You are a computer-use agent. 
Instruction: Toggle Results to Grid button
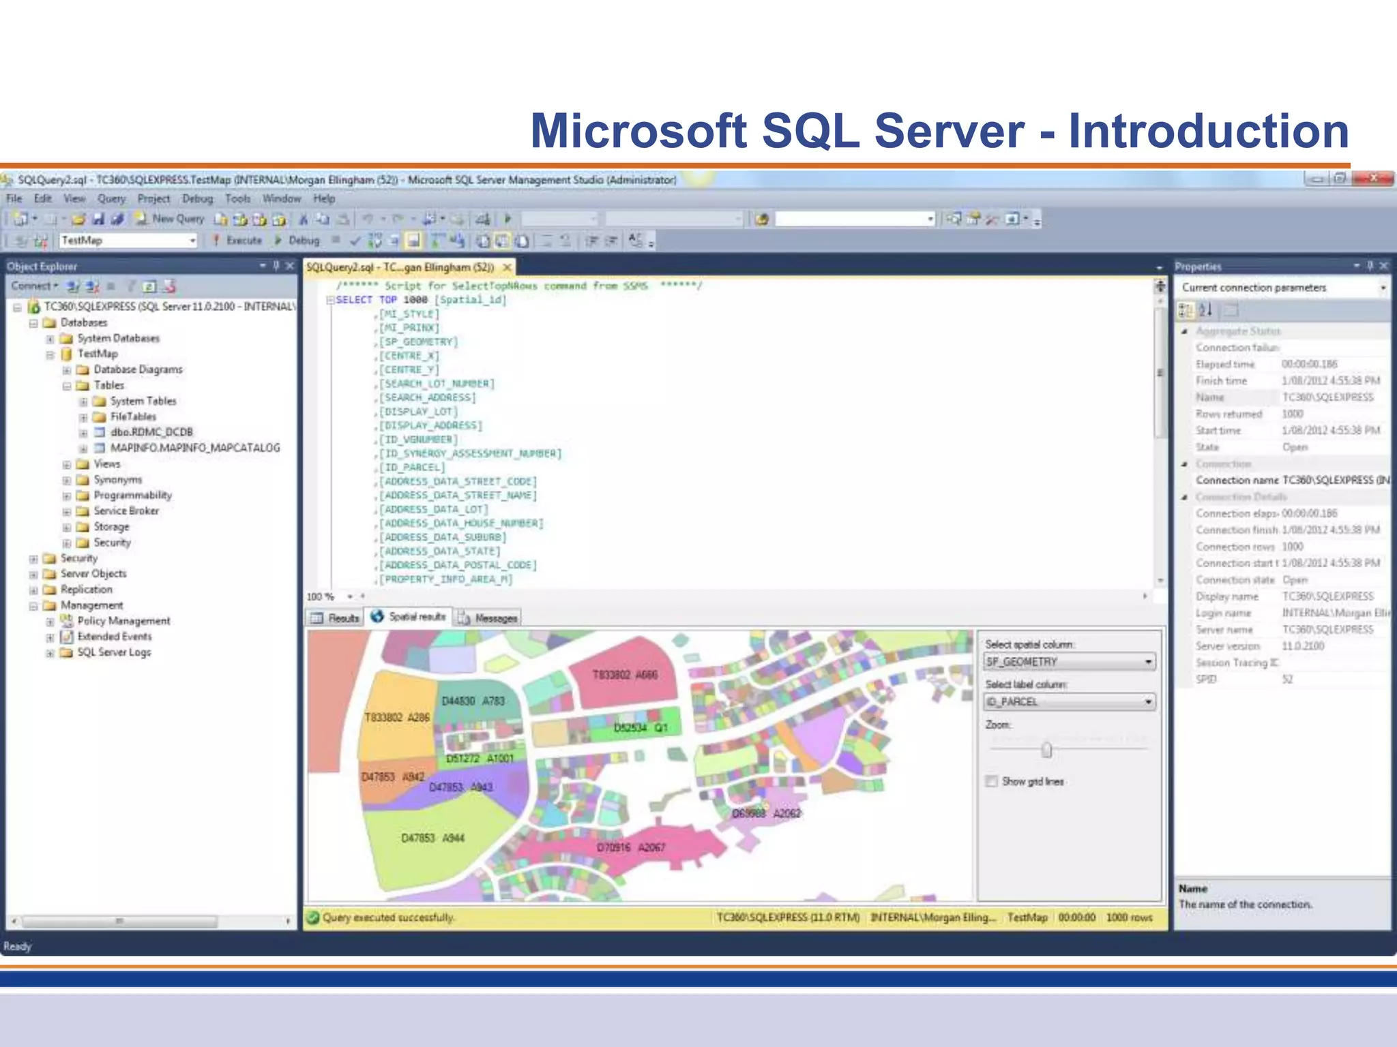502,241
